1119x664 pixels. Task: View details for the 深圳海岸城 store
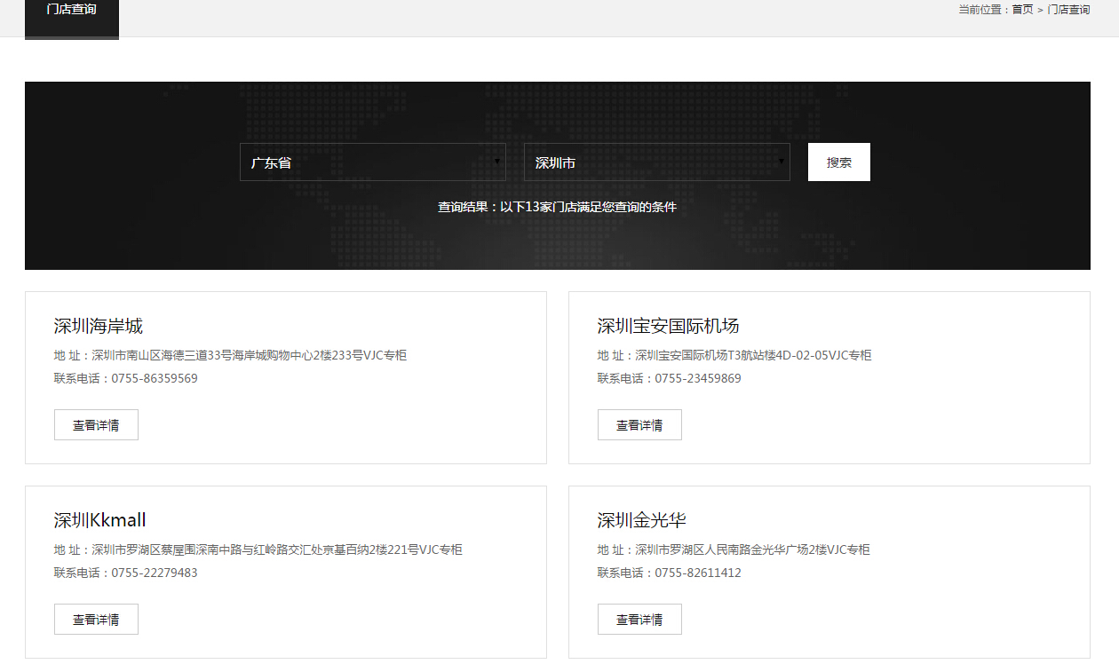click(x=96, y=425)
